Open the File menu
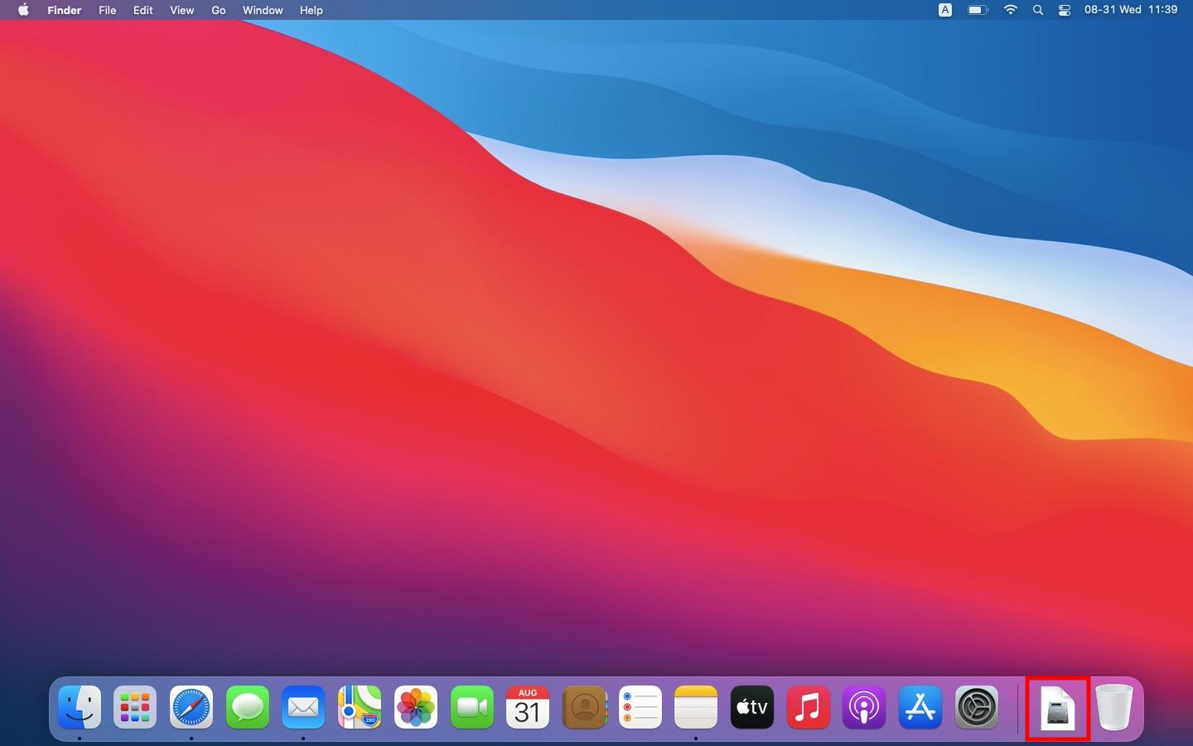Image resolution: width=1193 pixels, height=746 pixels. click(x=107, y=10)
